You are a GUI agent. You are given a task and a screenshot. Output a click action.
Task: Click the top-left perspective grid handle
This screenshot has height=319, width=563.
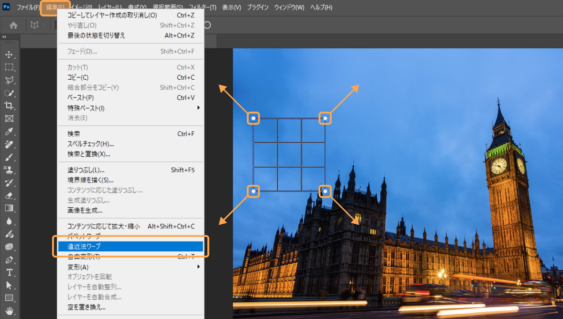click(253, 118)
